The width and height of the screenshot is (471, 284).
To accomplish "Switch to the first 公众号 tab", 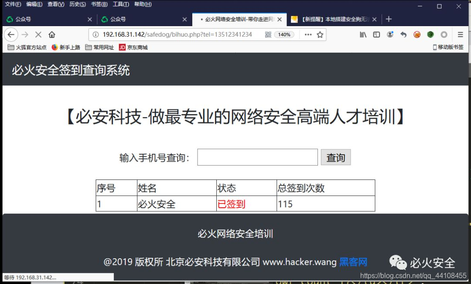I will pyautogui.click(x=50, y=19).
